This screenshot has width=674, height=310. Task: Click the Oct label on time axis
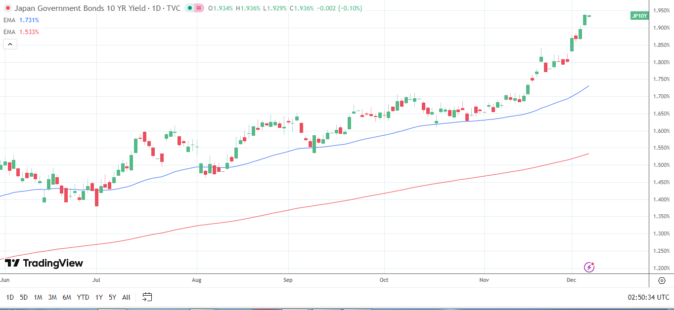(x=384, y=280)
